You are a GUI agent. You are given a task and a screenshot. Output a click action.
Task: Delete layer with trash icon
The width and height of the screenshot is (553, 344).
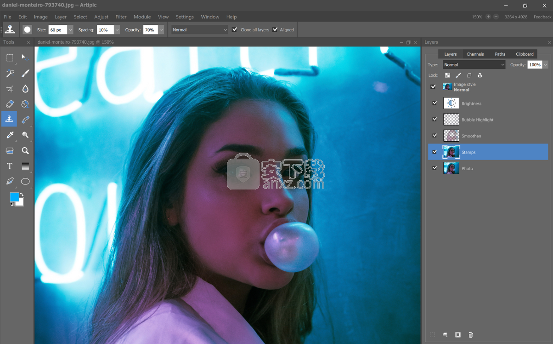pyautogui.click(x=471, y=335)
